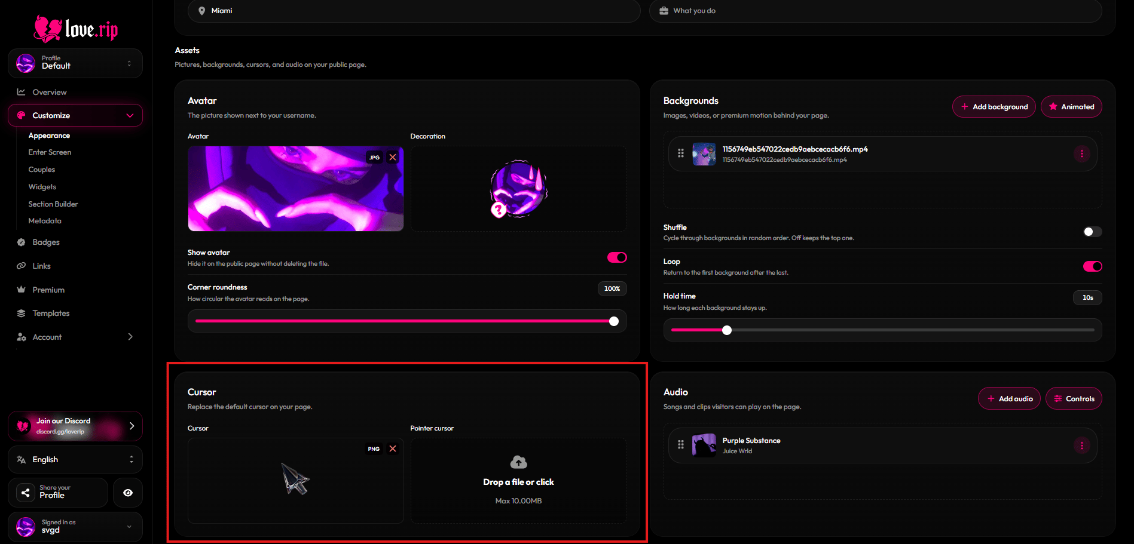This screenshot has height=544, width=1134.
Task: Open the Enter Screen page
Action: click(x=50, y=152)
